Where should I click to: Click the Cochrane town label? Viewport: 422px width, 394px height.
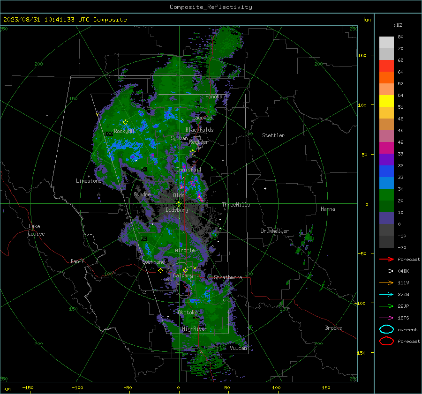[x=153, y=262]
